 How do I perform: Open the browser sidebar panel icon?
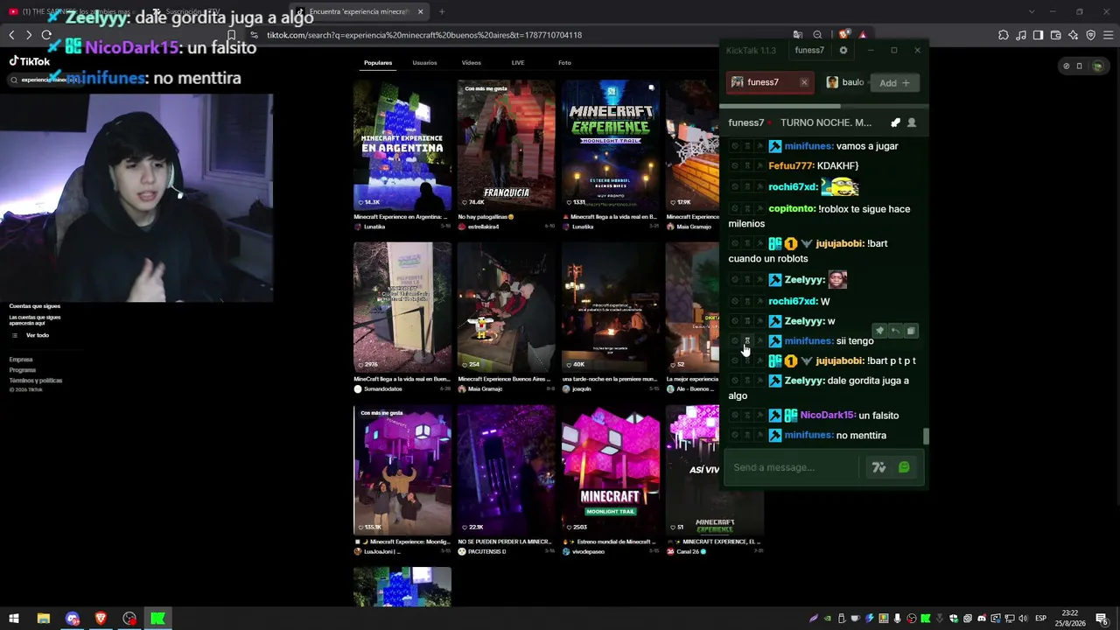tap(1038, 35)
